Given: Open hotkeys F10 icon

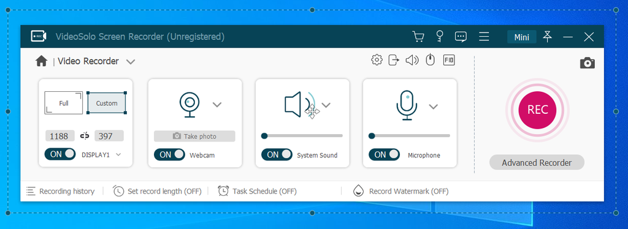Looking at the screenshot, I should point(449,61).
